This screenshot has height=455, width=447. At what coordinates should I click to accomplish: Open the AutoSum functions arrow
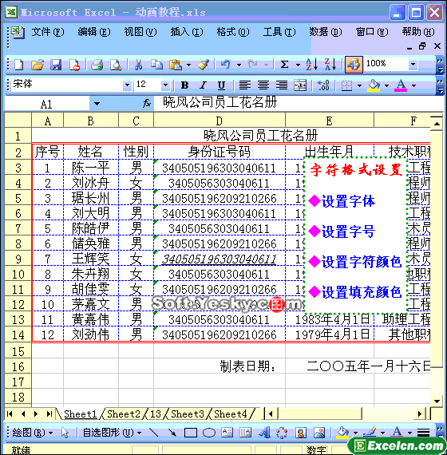(x=298, y=65)
